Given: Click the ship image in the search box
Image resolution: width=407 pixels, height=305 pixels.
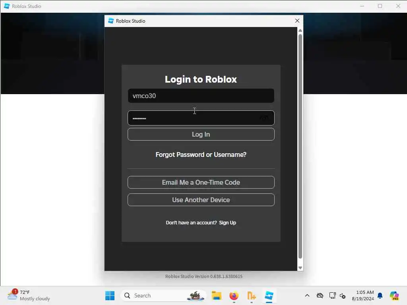Looking at the screenshot, I should pyautogui.click(x=196, y=295).
